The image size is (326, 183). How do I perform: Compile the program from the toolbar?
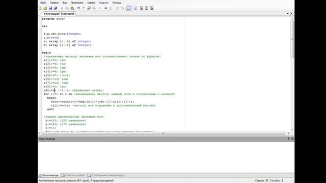click(x=111, y=8)
